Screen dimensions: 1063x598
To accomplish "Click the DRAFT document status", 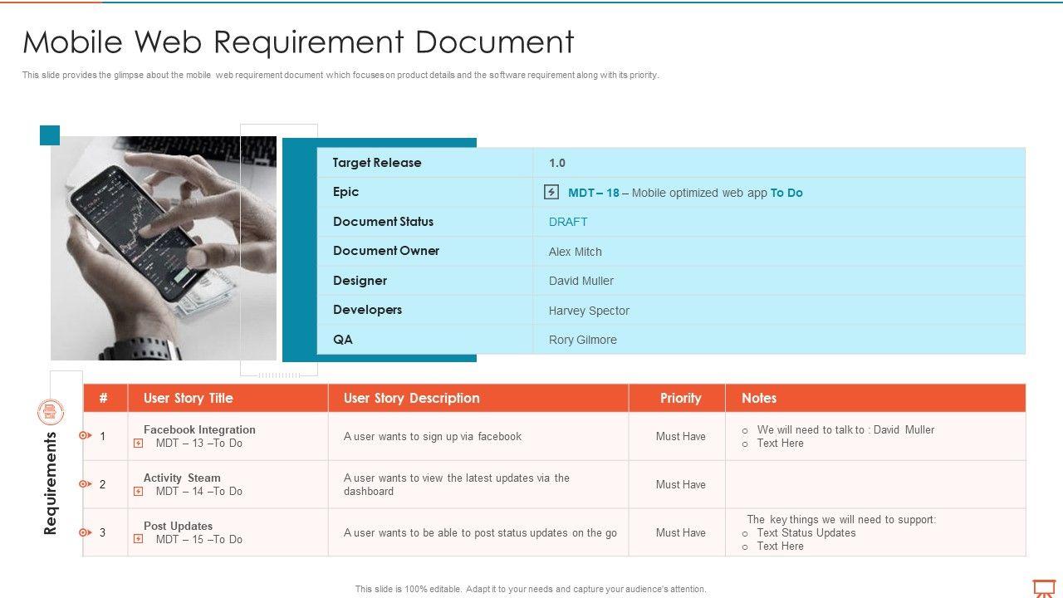I will tap(568, 222).
